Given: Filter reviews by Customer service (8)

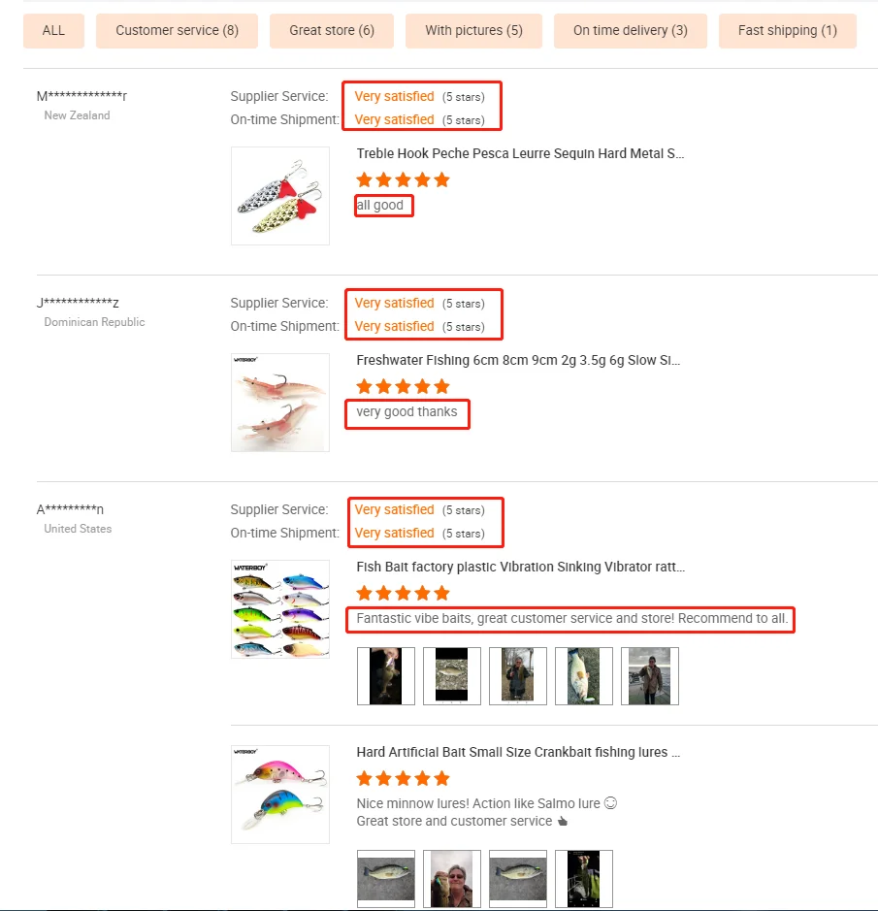Looking at the screenshot, I should 177,31.
